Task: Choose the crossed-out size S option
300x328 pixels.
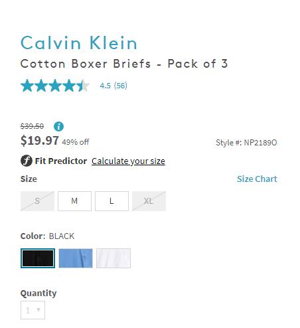Action: 37,201
